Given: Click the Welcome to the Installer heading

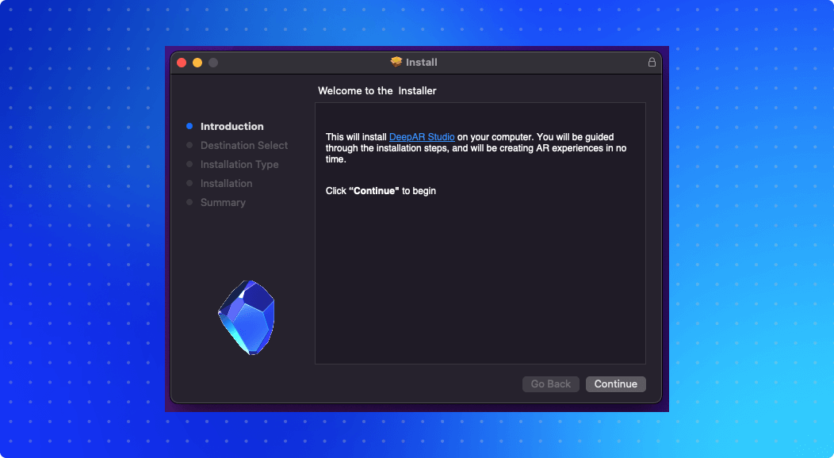Looking at the screenshot, I should click(377, 90).
